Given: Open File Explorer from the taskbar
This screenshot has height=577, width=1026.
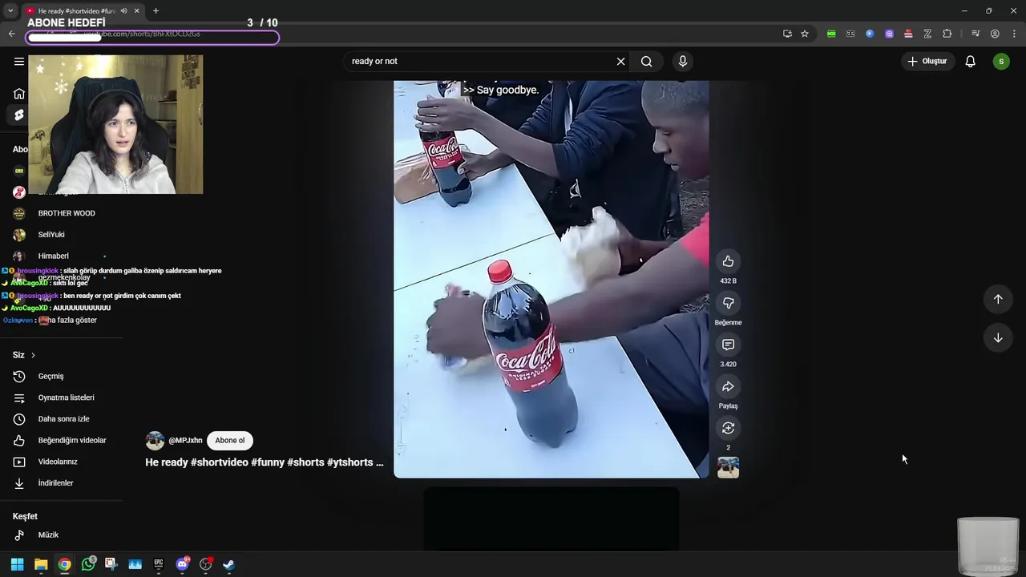Looking at the screenshot, I should point(41,564).
